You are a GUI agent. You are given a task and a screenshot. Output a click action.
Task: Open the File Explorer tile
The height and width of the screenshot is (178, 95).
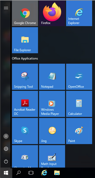[x=25, y=40]
